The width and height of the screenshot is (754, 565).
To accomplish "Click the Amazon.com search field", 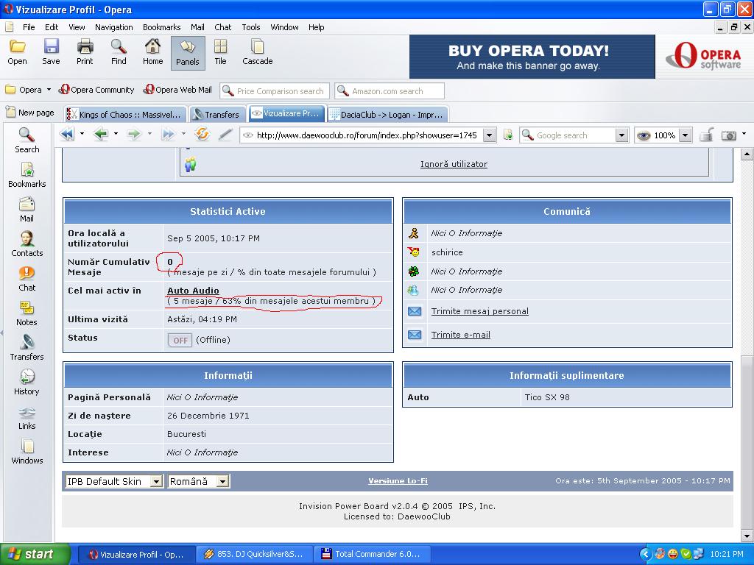I will pos(390,90).
